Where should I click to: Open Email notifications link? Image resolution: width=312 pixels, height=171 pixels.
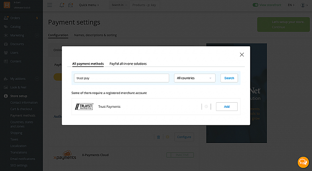tap(22, 159)
